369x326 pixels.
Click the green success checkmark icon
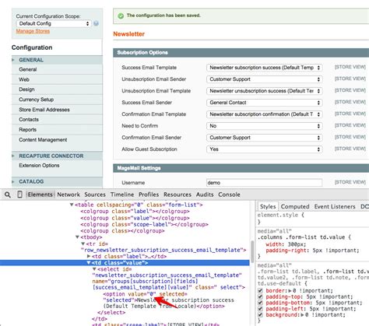click(x=121, y=16)
